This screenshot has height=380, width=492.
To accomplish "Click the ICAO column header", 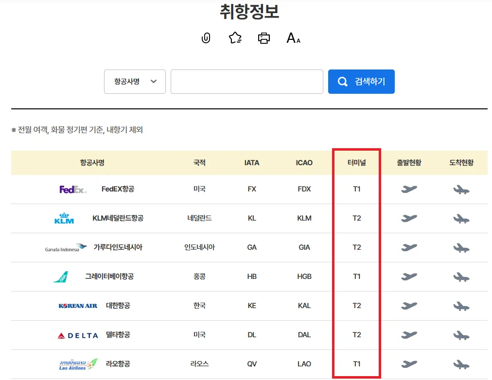I will coord(304,163).
